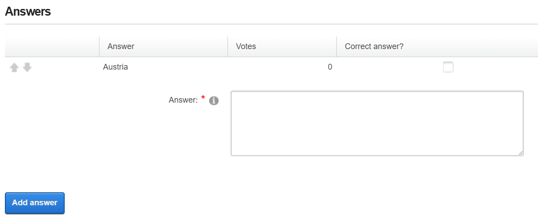The height and width of the screenshot is (224, 538).
Task: Select the Austria answer text
Action: [x=115, y=67]
